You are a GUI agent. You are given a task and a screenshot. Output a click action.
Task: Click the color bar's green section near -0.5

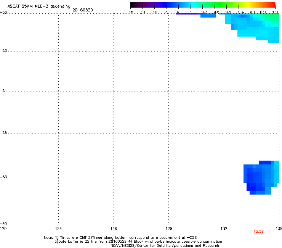(227, 5)
